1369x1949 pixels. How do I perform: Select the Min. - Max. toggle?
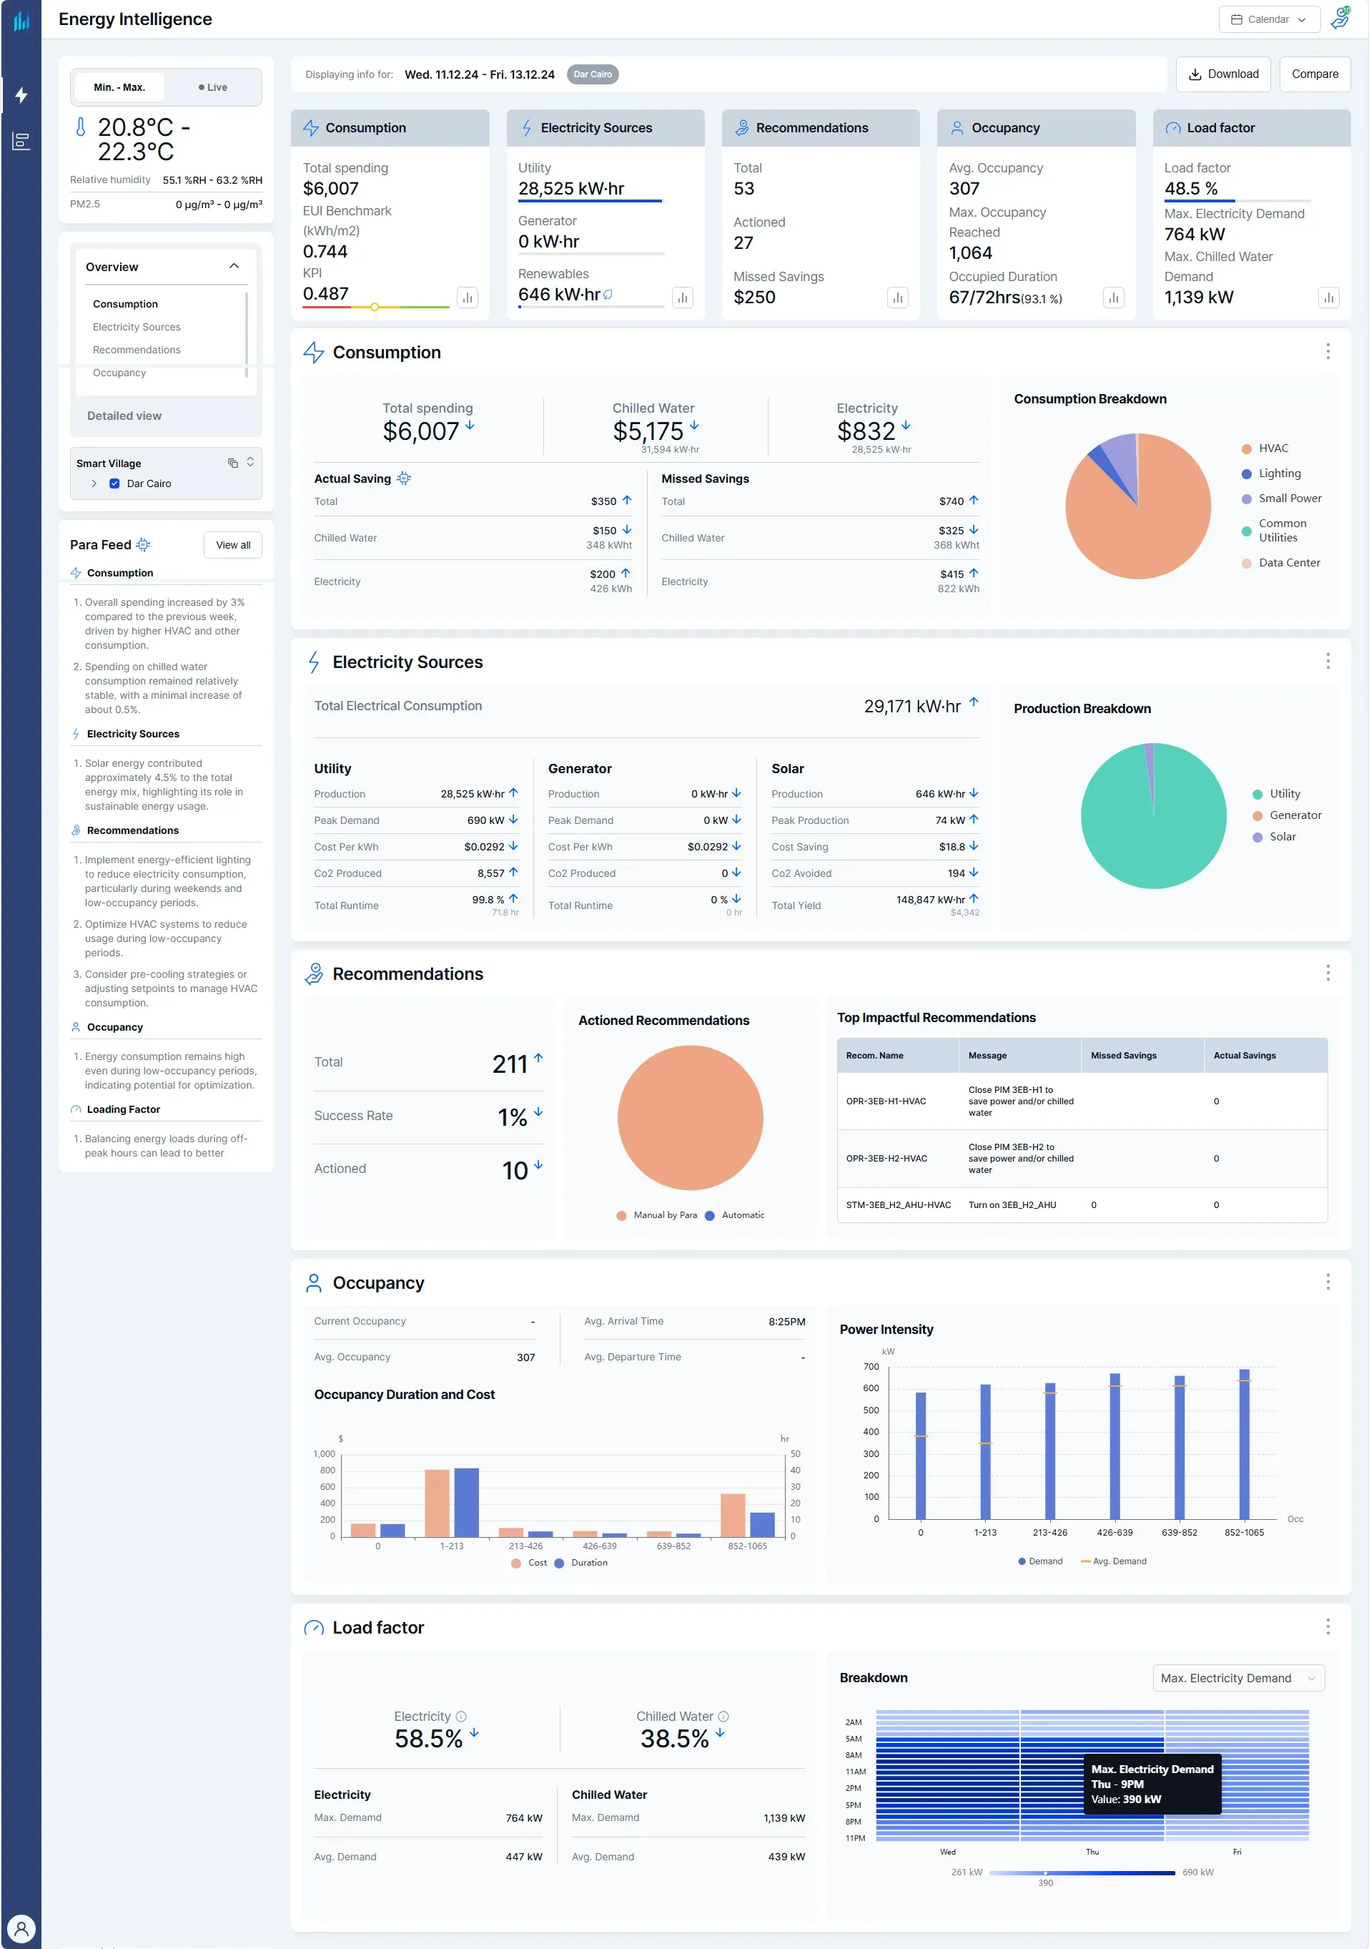click(119, 87)
